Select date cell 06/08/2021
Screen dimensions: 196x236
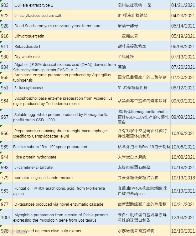[x=183, y=46]
